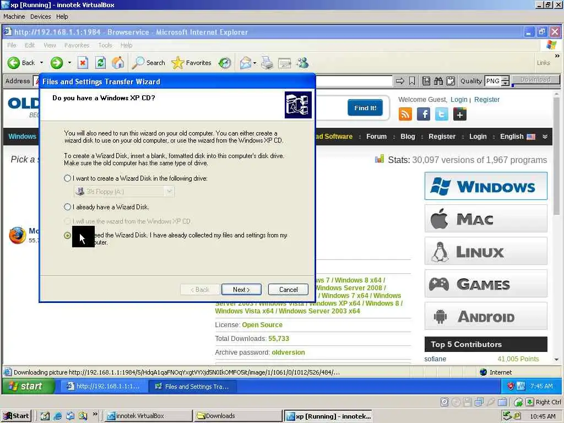Click the Android platform banner
Viewport: 564px width, 423px height.
486,316
